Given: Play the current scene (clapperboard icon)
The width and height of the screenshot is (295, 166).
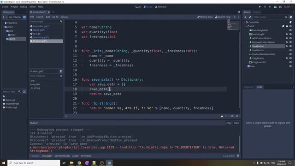Looking at the screenshot, I should (x=275, y=7).
